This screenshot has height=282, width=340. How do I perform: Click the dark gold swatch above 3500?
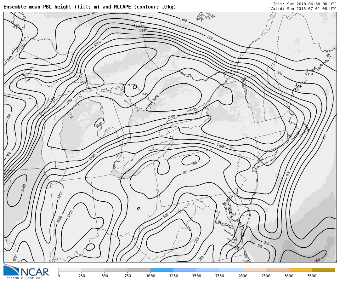click(x=323, y=270)
